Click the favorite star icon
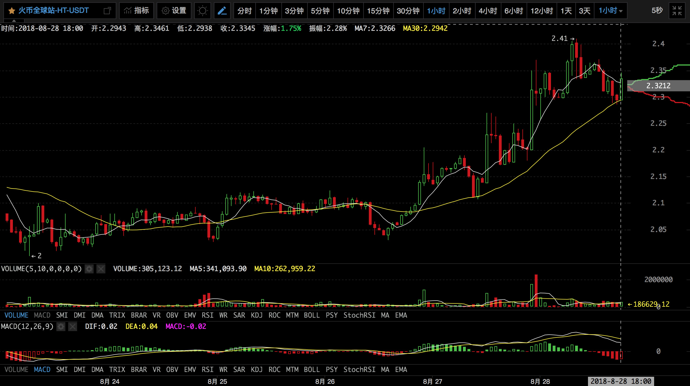The width and height of the screenshot is (690, 386). 11,11
